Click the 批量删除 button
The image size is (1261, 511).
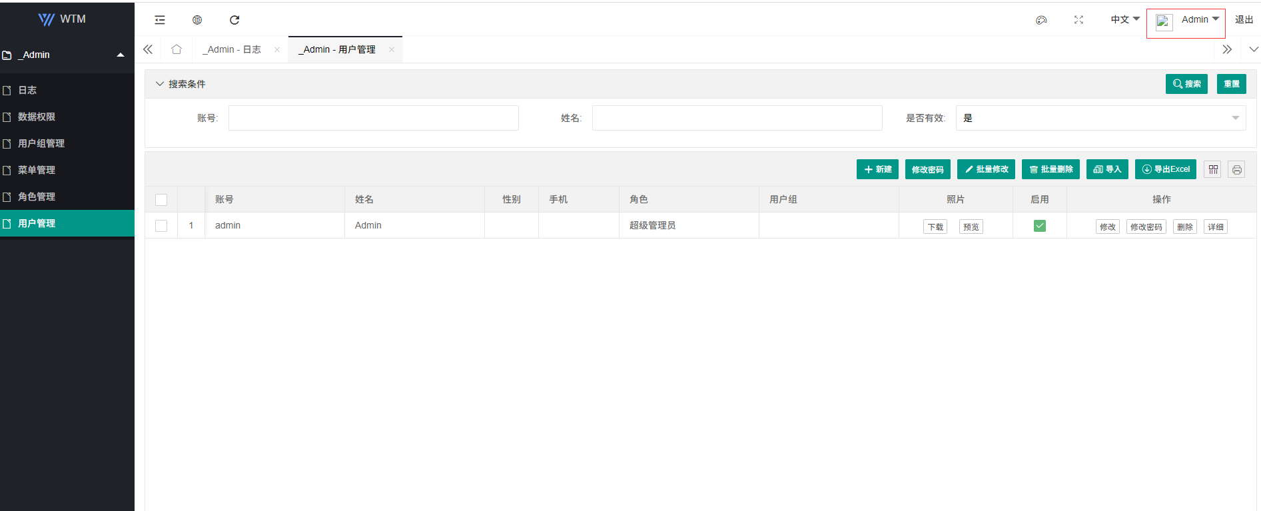tap(1051, 169)
